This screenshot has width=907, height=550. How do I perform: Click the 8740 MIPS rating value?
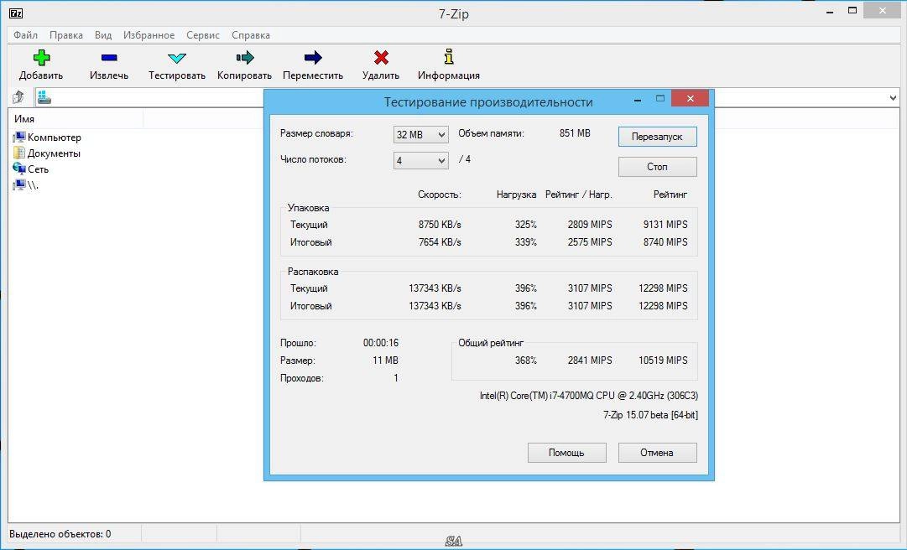[665, 242]
